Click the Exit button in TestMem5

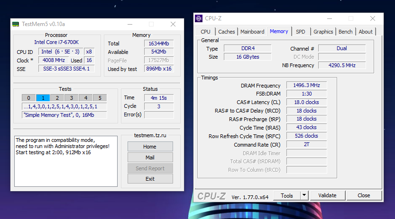150,179
